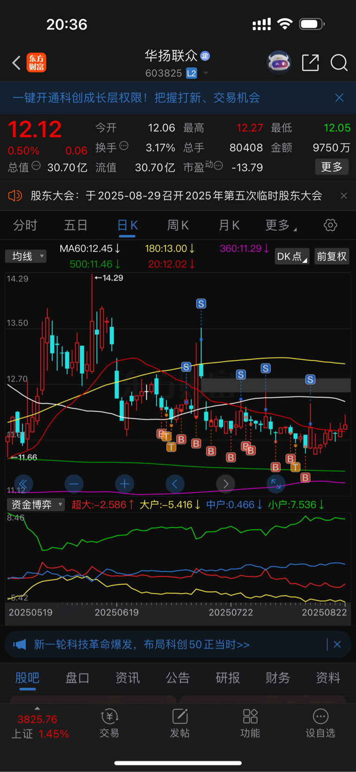Tap the lowest B buy marker
The height and width of the screenshot is (772, 356).
click(305, 477)
